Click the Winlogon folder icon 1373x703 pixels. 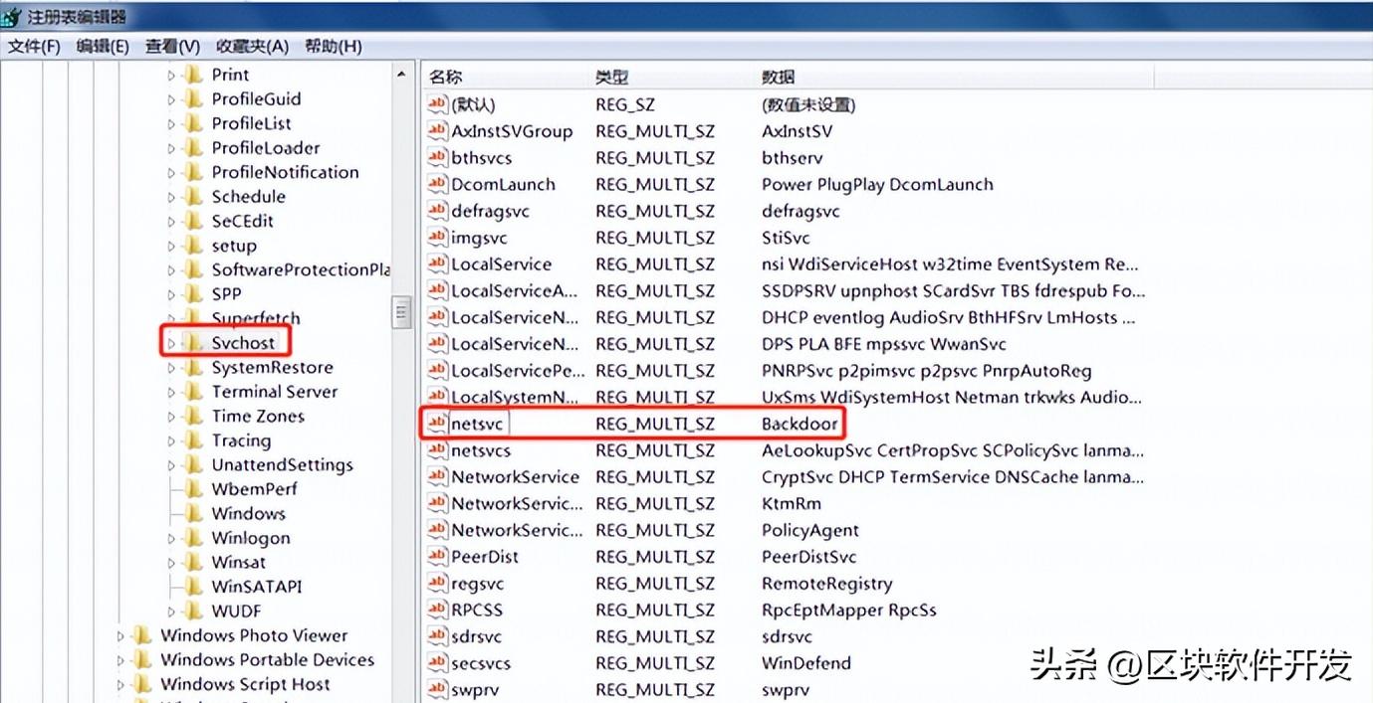194,538
